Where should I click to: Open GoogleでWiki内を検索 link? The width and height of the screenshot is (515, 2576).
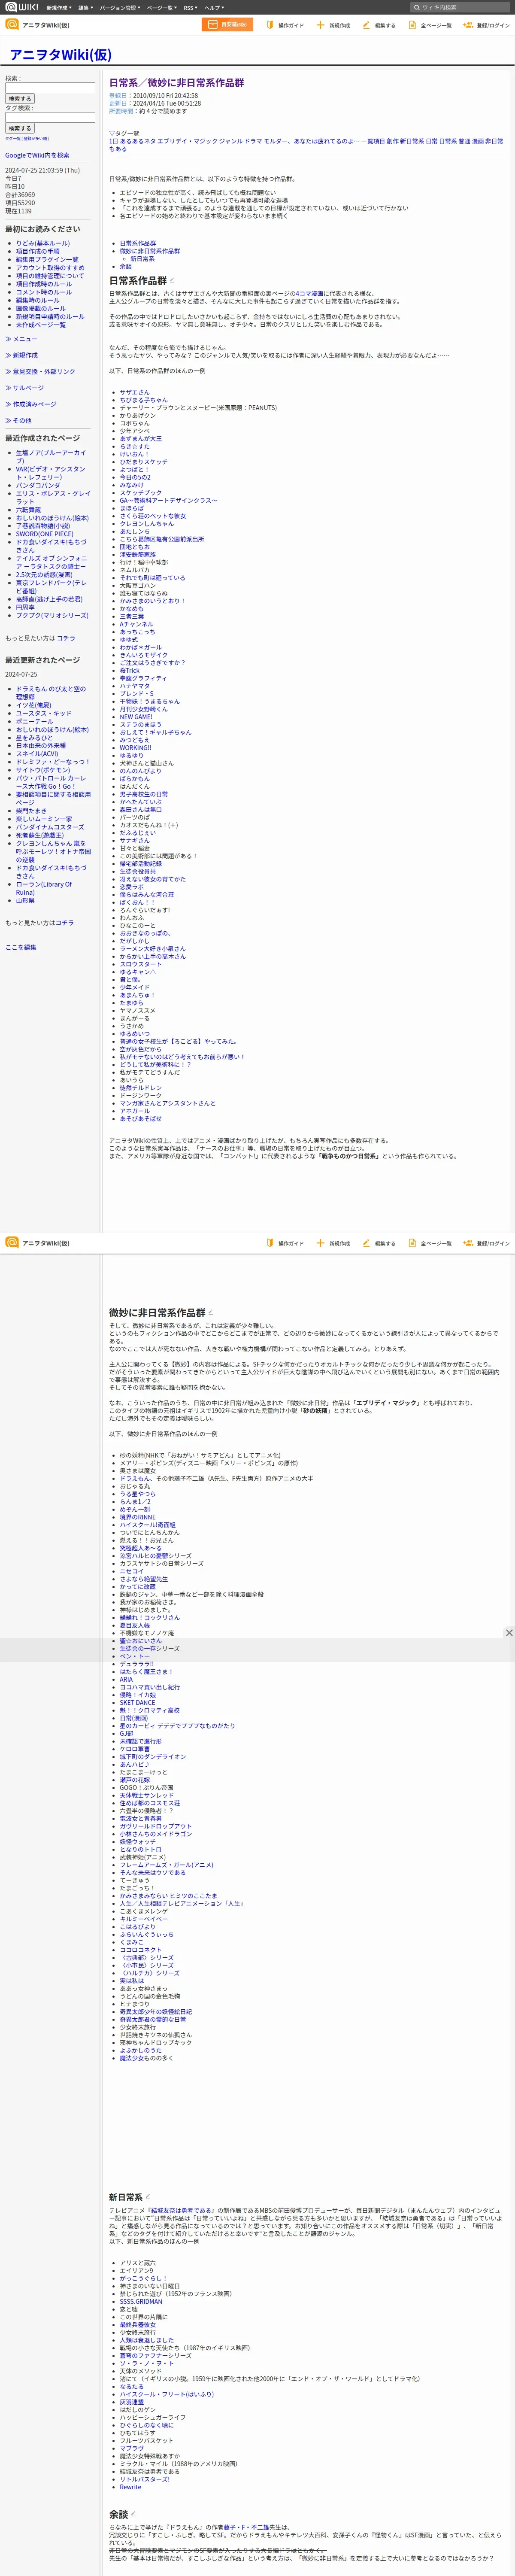(x=37, y=155)
